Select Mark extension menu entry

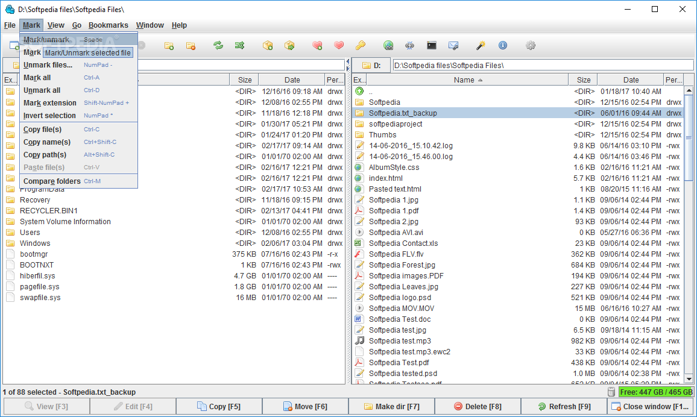tap(78, 103)
